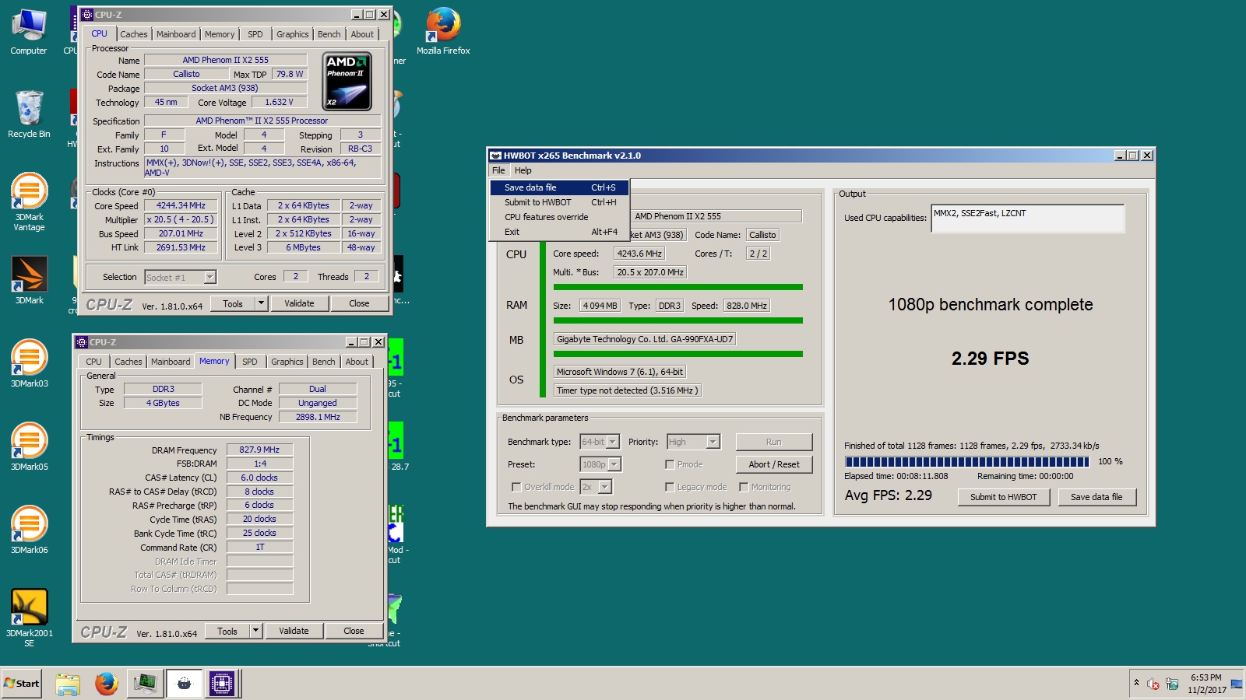Open Memory tab in top CPU-Z

(220, 34)
